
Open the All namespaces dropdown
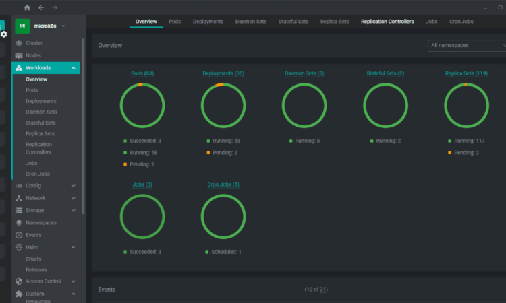click(467, 46)
